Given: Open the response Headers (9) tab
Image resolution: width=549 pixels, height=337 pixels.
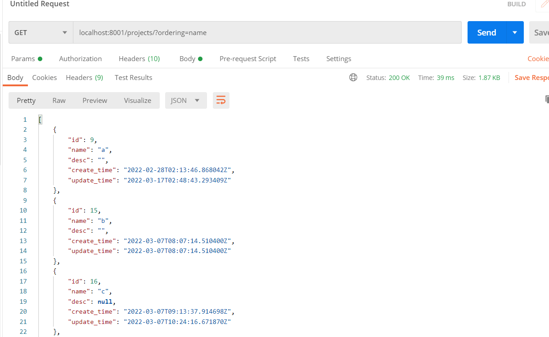Looking at the screenshot, I should (85, 78).
